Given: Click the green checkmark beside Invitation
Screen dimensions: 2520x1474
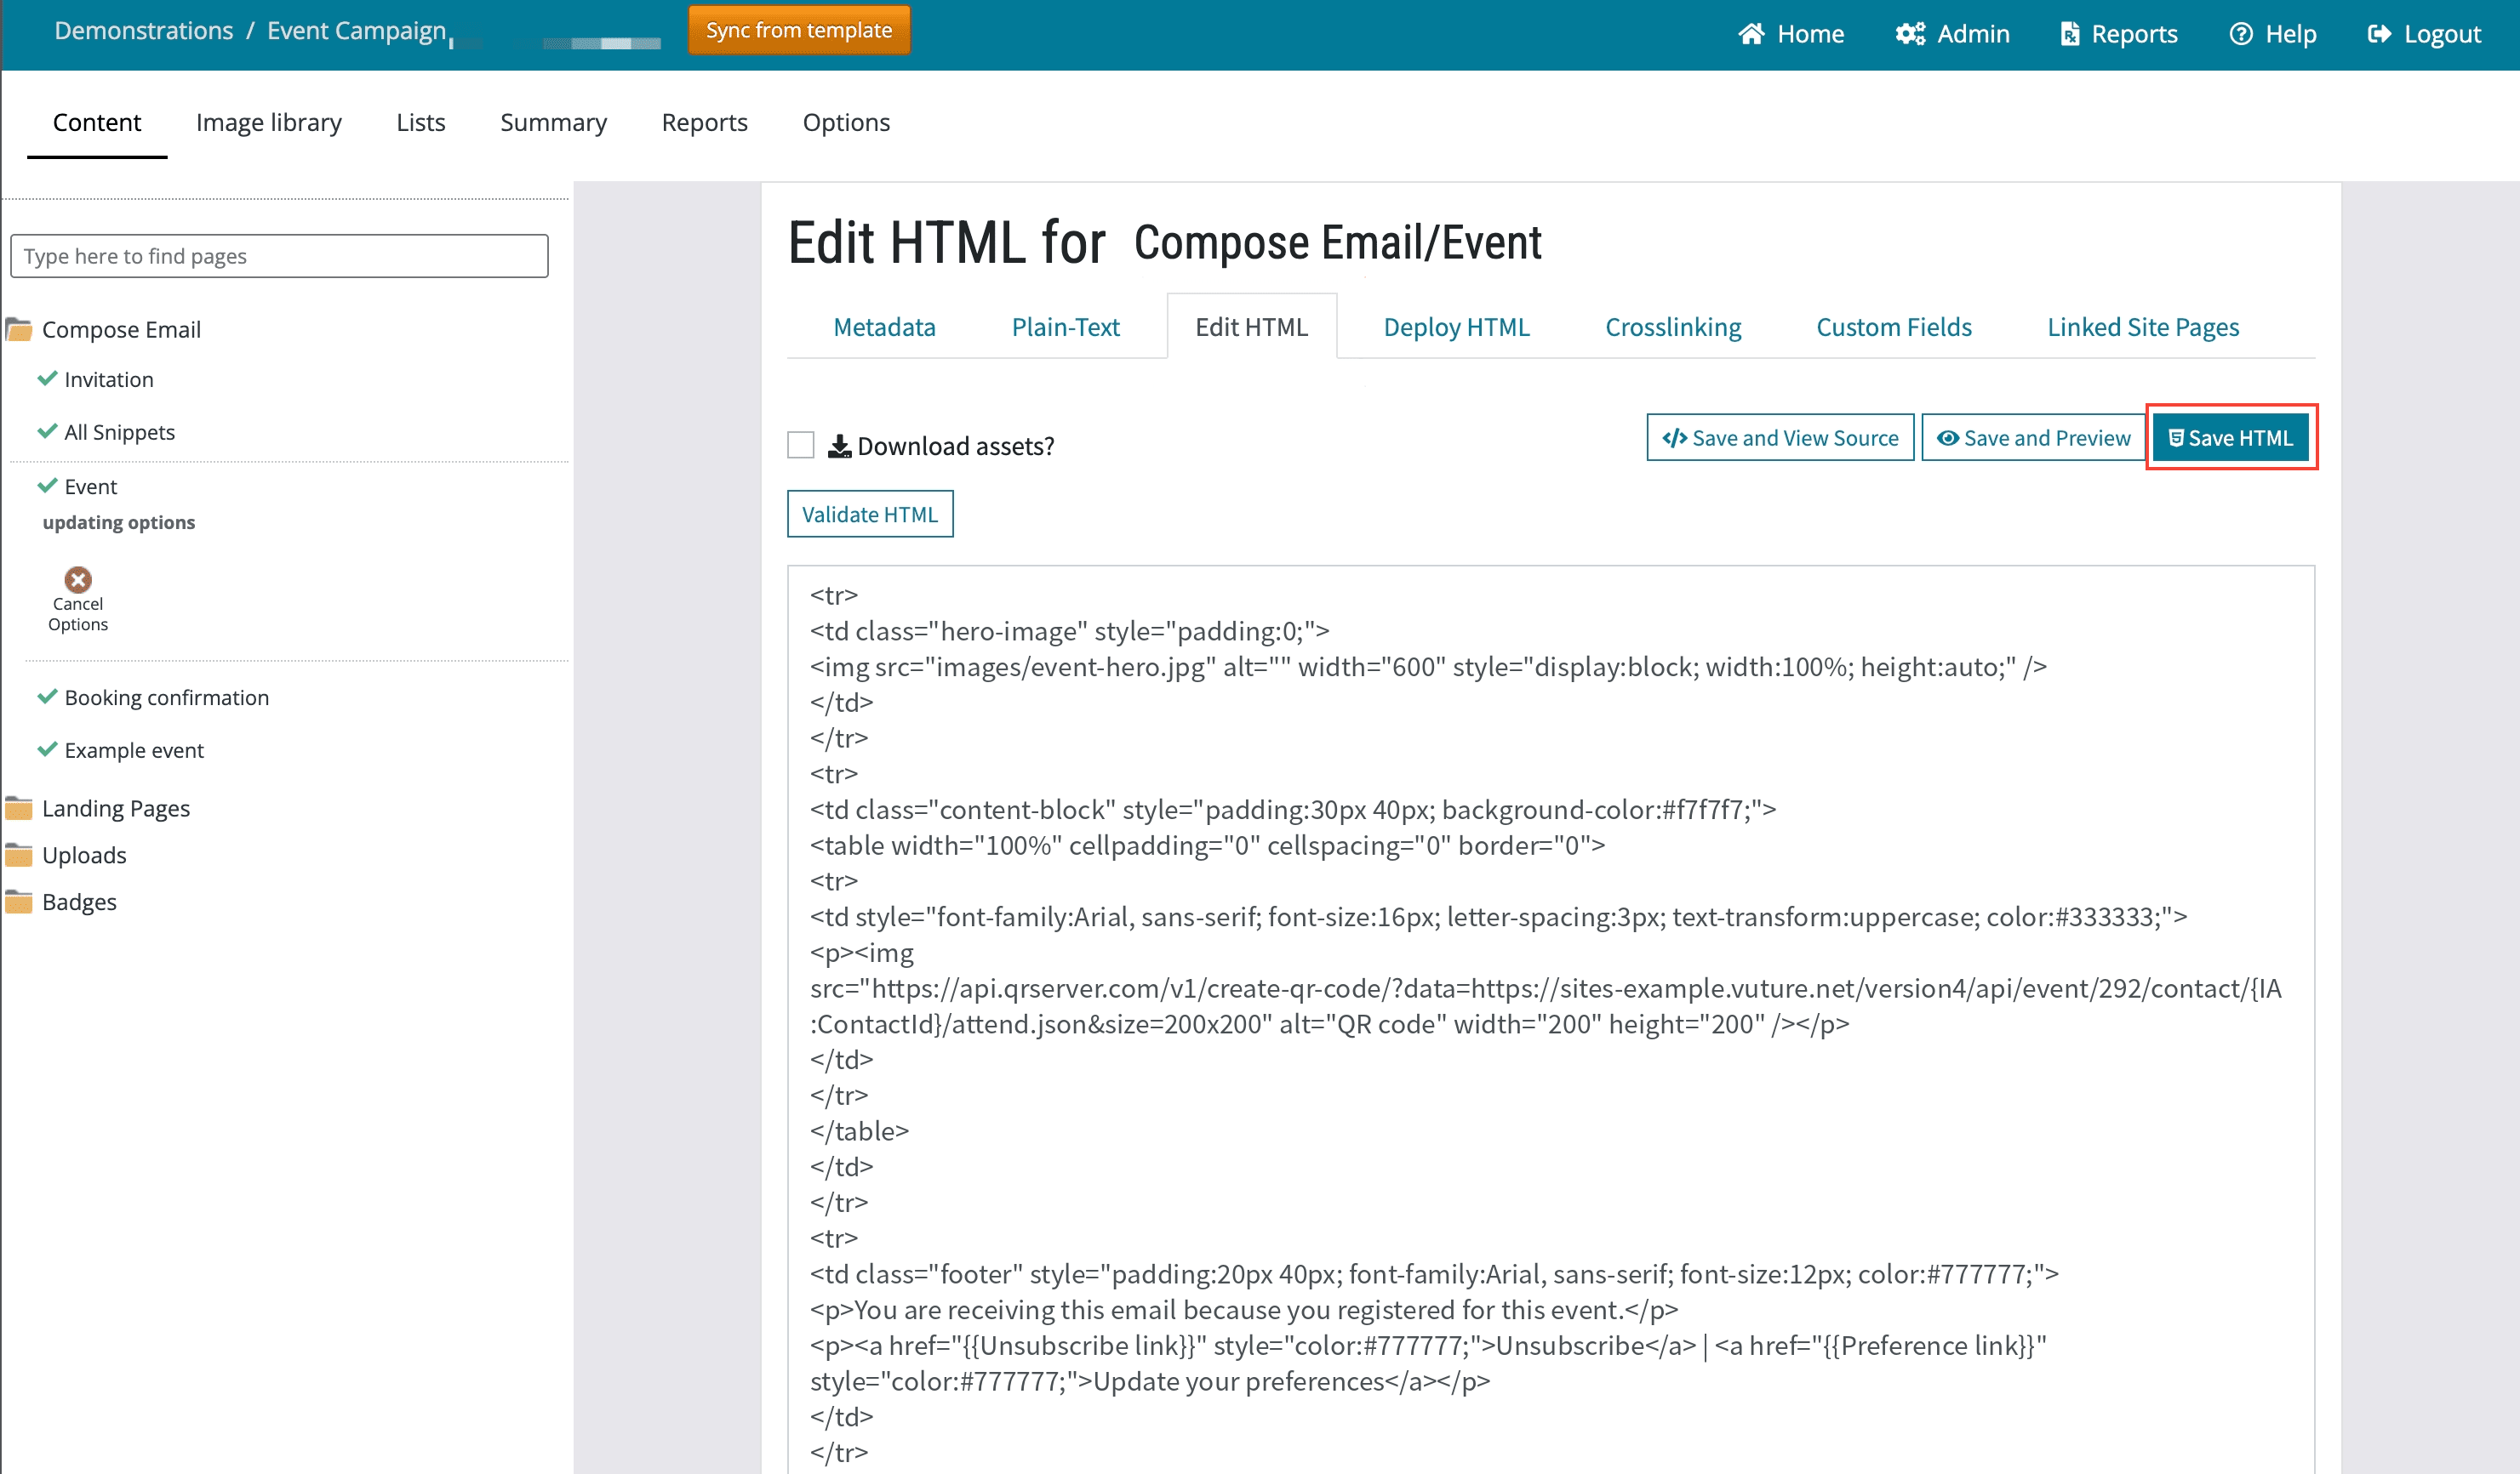Looking at the screenshot, I should [x=47, y=378].
